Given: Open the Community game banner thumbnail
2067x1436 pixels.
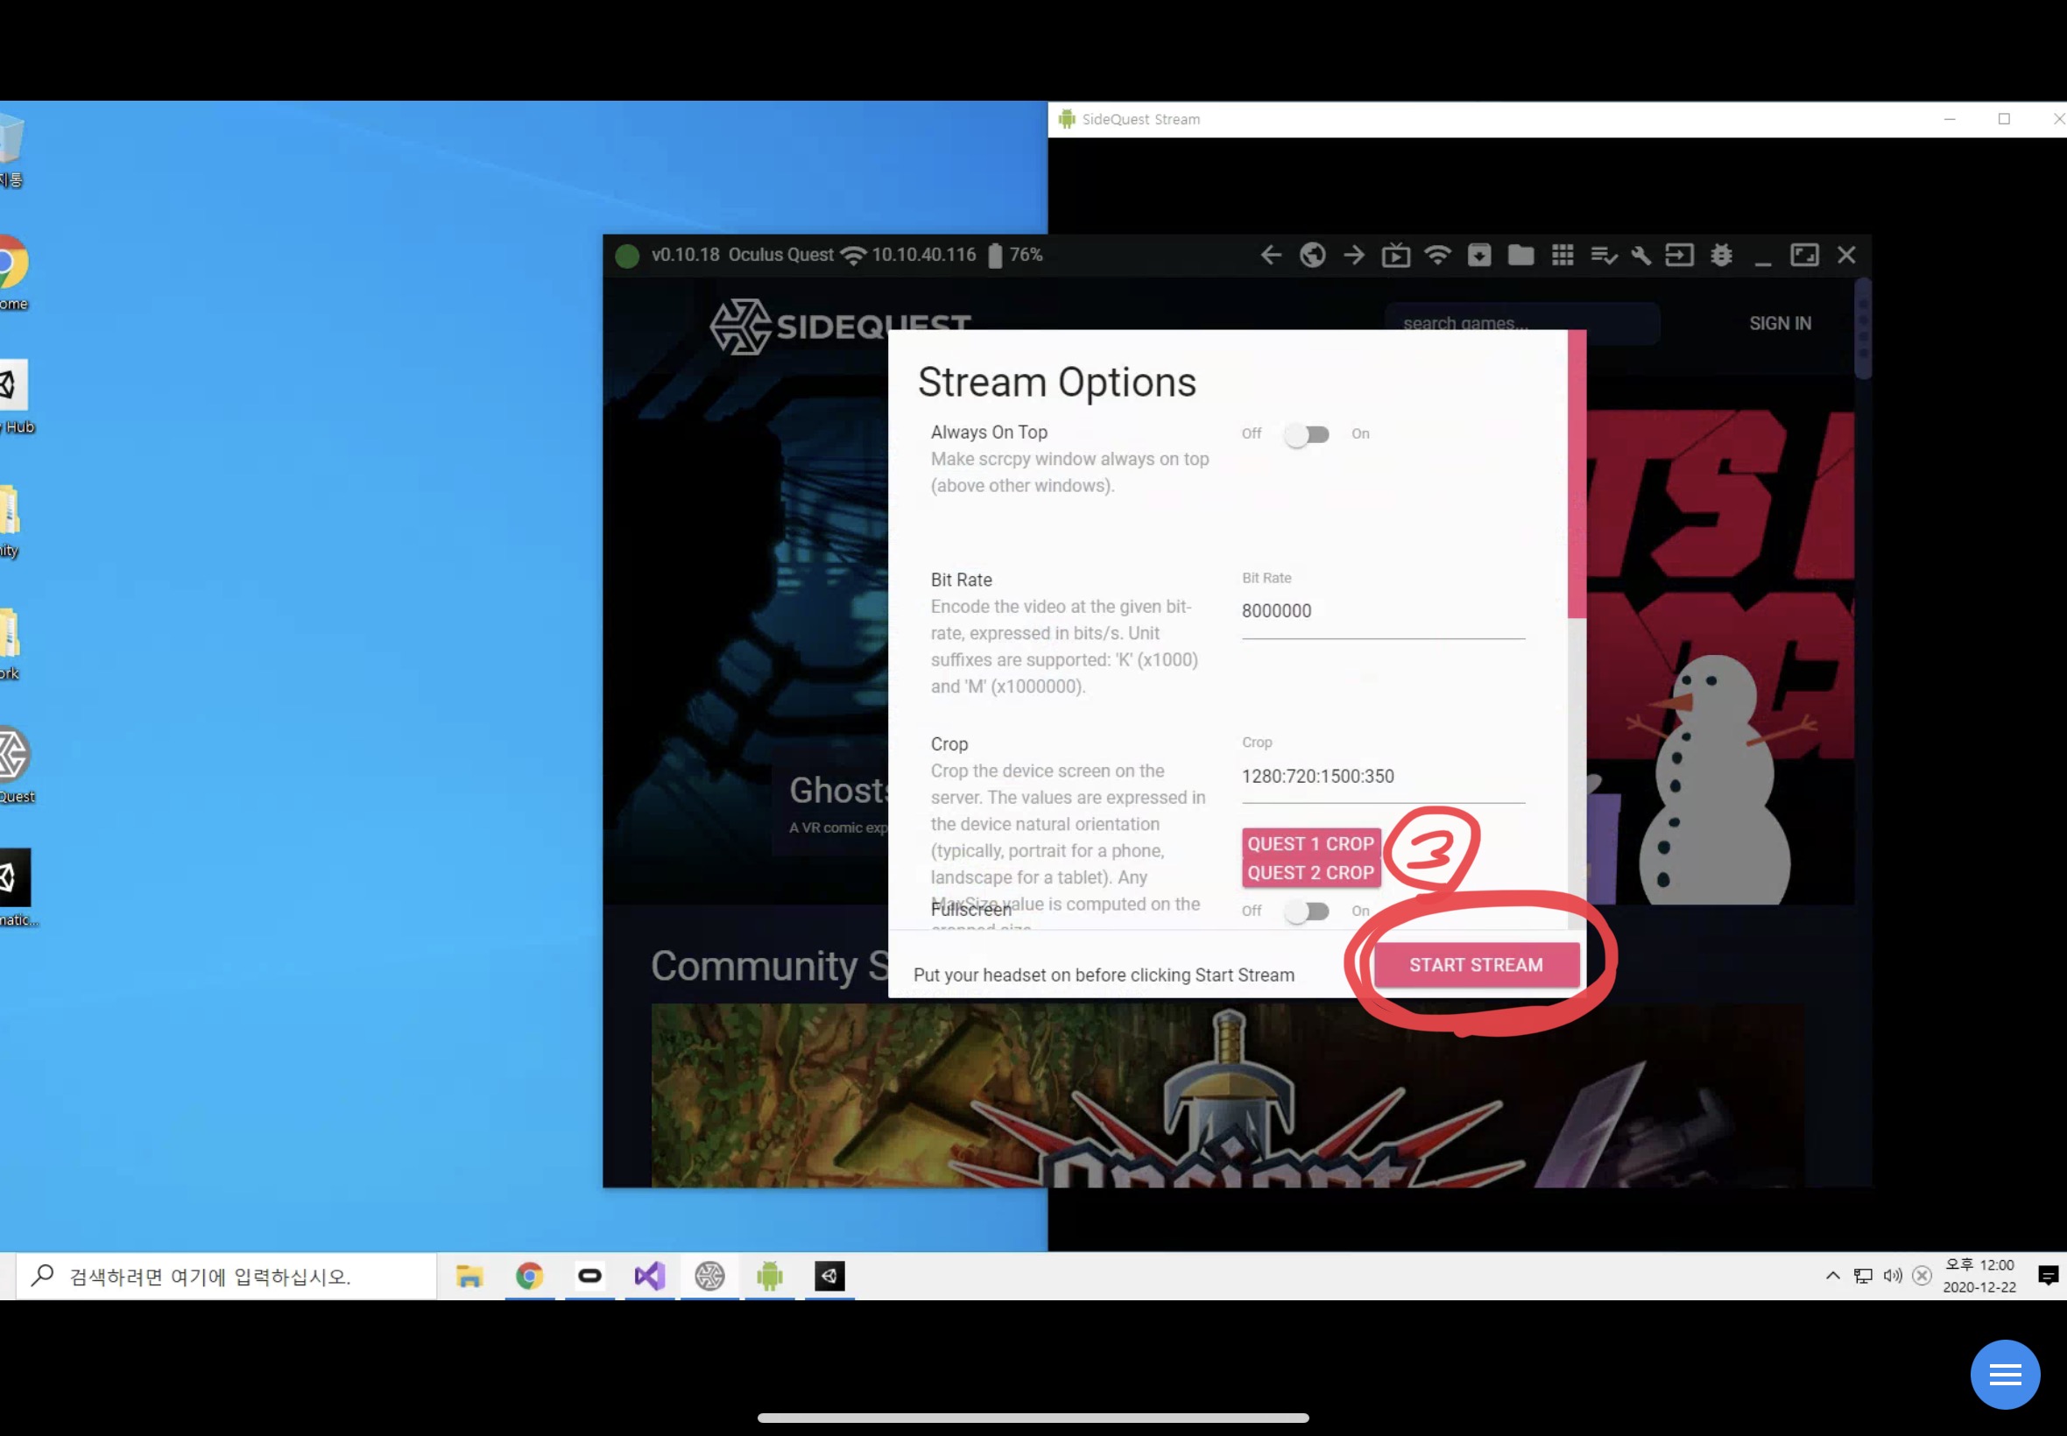Looking at the screenshot, I should [1227, 1095].
